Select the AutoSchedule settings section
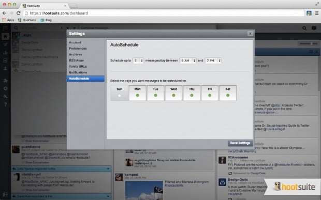The width and height of the screenshot is (321, 200). (x=85, y=79)
